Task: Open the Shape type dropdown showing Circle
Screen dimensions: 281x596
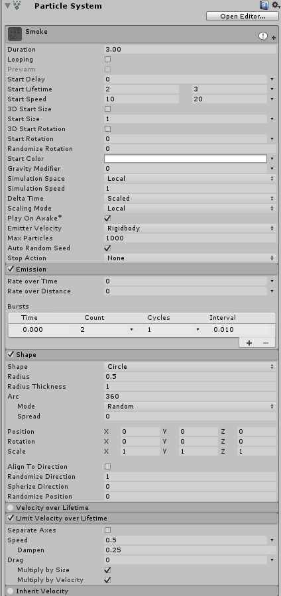Action: point(190,367)
